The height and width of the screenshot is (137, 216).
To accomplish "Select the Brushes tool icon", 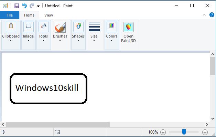I will point(60,27).
